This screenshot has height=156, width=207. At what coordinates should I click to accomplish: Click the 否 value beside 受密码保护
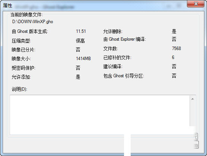coord(78,68)
